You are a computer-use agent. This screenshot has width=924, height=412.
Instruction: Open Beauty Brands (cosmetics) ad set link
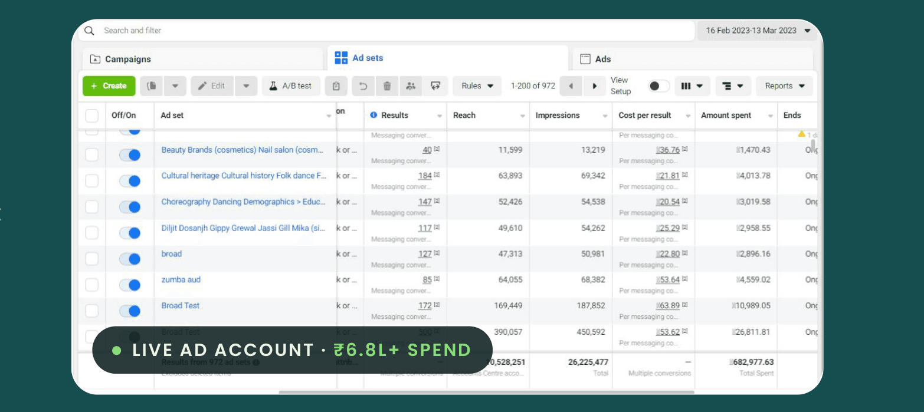click(243, 150)
